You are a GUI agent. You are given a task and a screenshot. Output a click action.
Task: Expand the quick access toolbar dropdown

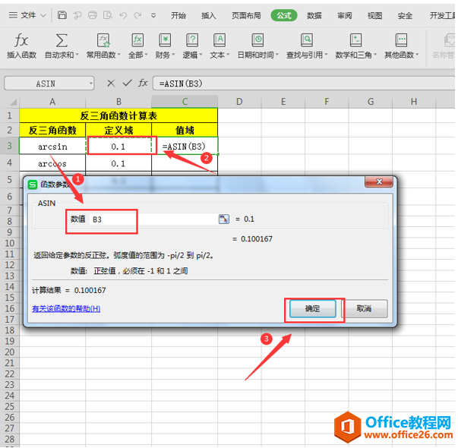[x=153, y=15]
